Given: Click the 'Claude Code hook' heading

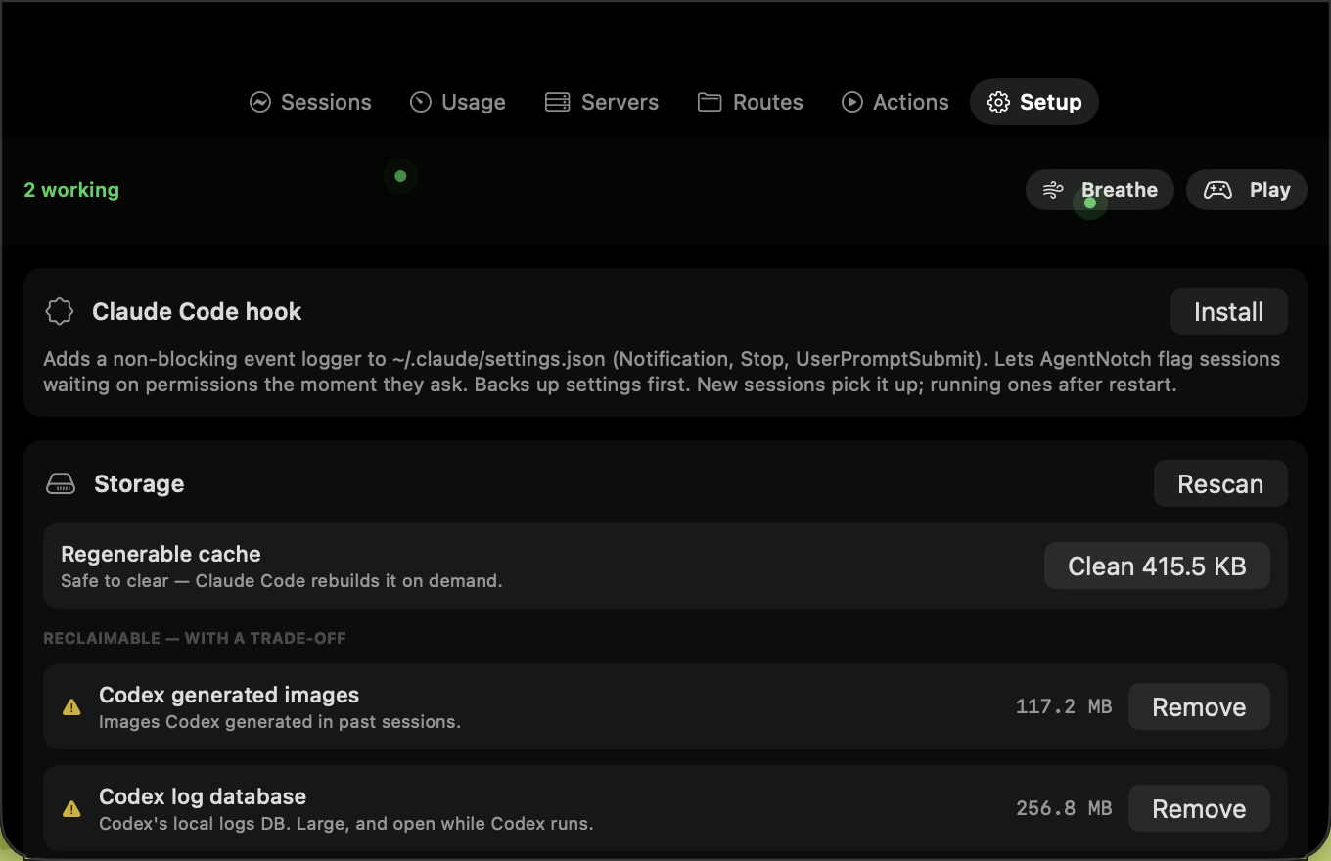Looking at the screenshot, I should 197,312.
